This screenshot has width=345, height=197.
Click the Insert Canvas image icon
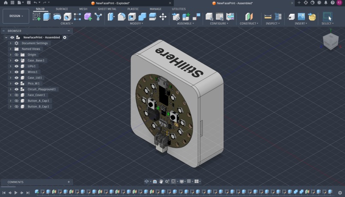(x=301, y=17)
